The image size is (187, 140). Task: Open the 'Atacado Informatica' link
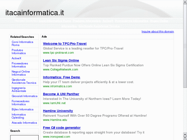click(x=24, y=123)
